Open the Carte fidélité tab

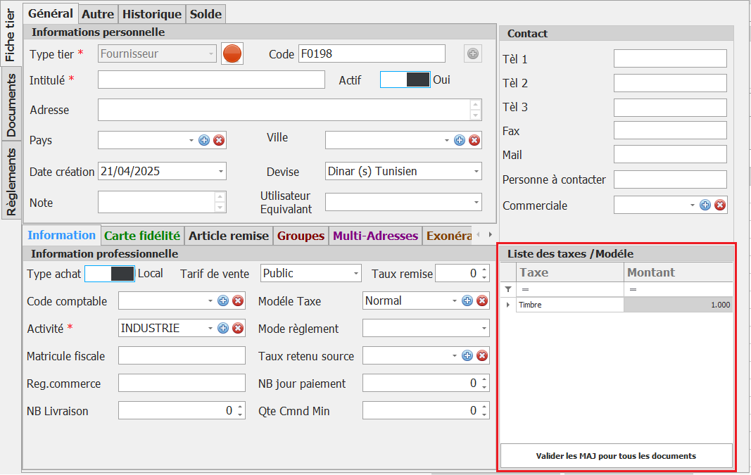[142, 236]
